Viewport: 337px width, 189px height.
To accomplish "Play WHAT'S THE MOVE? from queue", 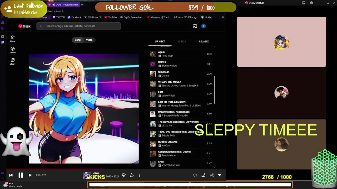I will point(181,84).
